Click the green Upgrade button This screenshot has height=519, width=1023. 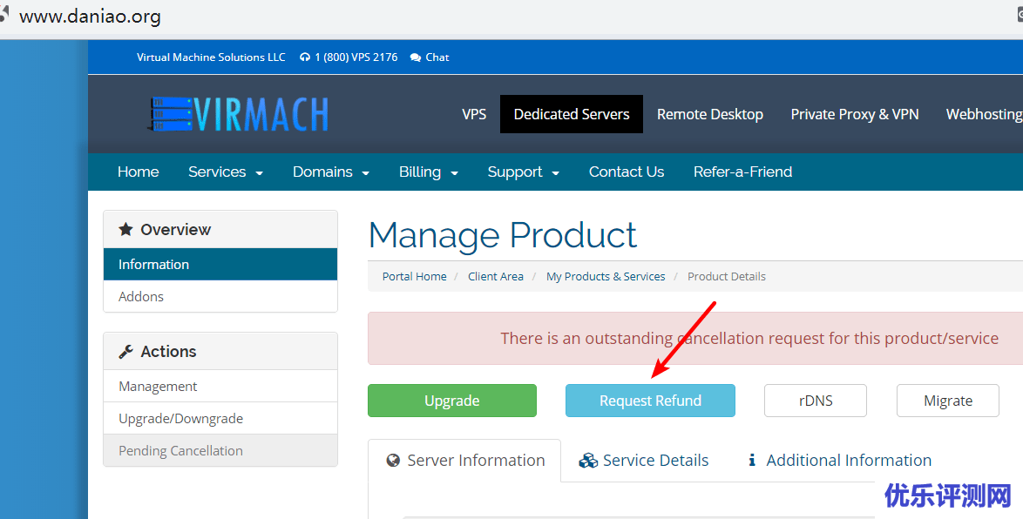pyautogui.click(x=452, y=401)
